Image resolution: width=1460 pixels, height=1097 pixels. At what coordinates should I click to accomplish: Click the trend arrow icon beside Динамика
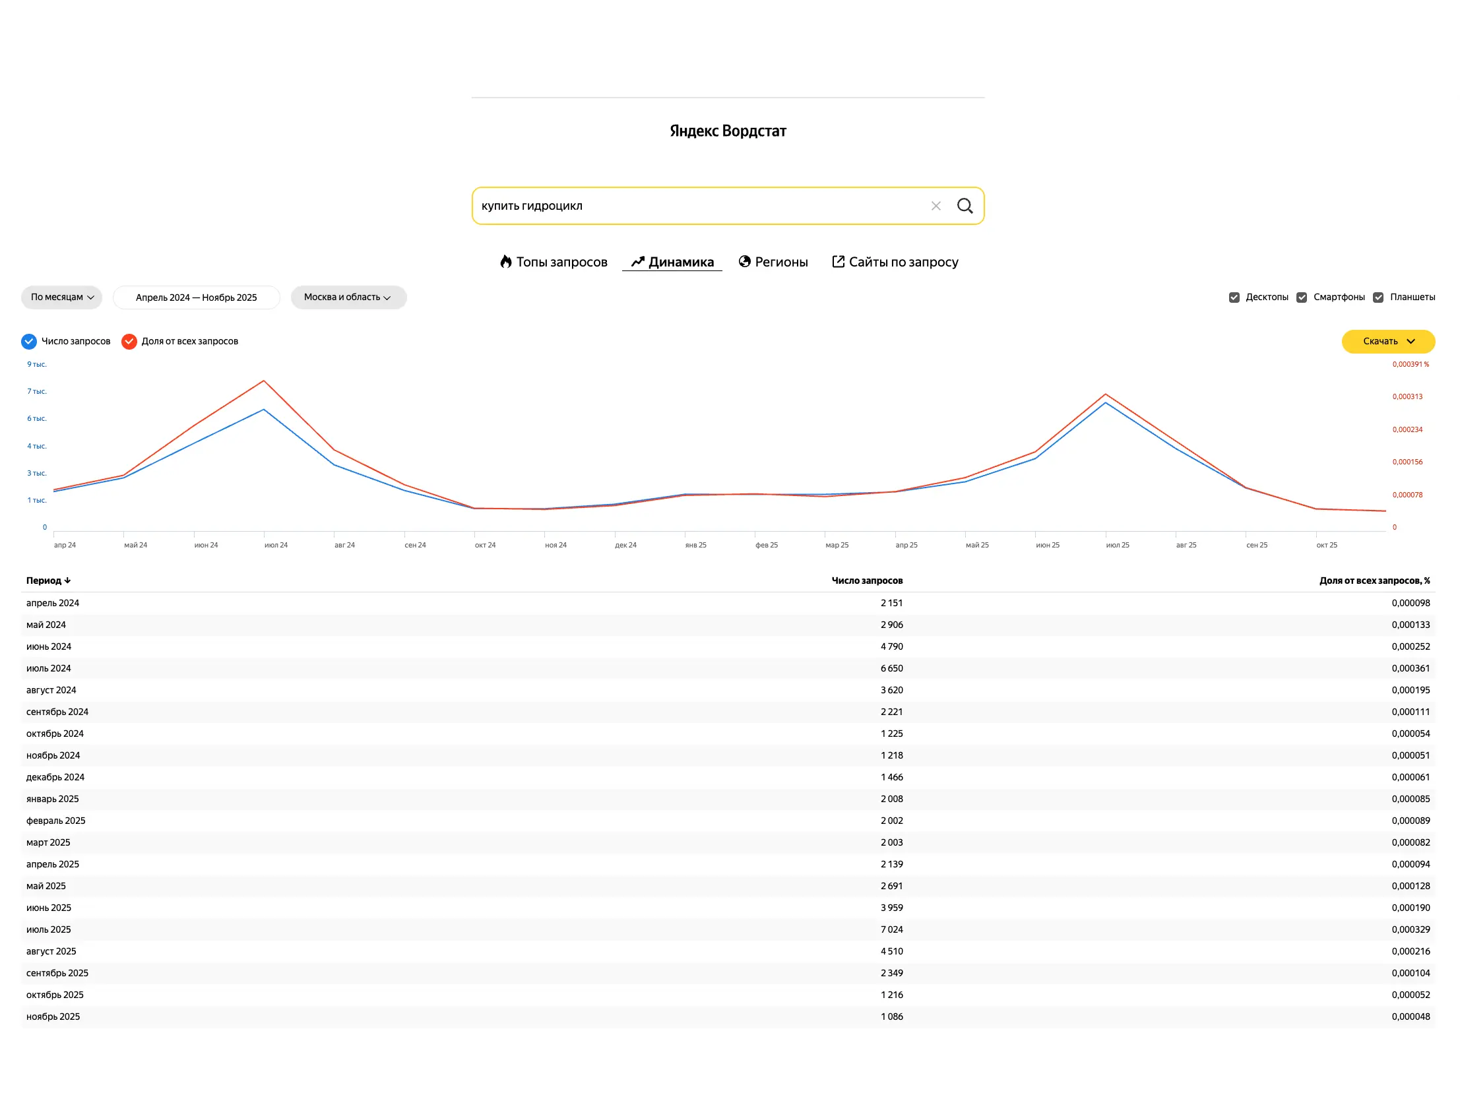pyautogui.click(x=637, y=262)
